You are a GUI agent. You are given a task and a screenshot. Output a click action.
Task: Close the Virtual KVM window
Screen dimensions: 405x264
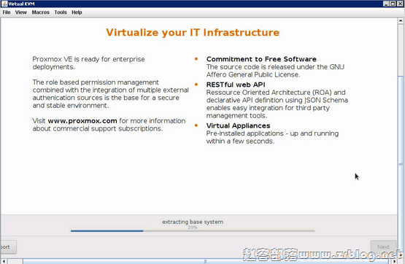[400, 4]
